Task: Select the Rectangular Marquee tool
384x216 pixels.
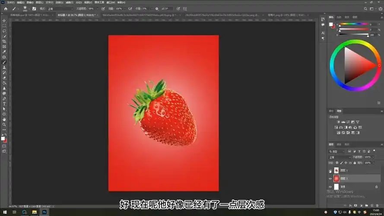Action: click(4, 26)
